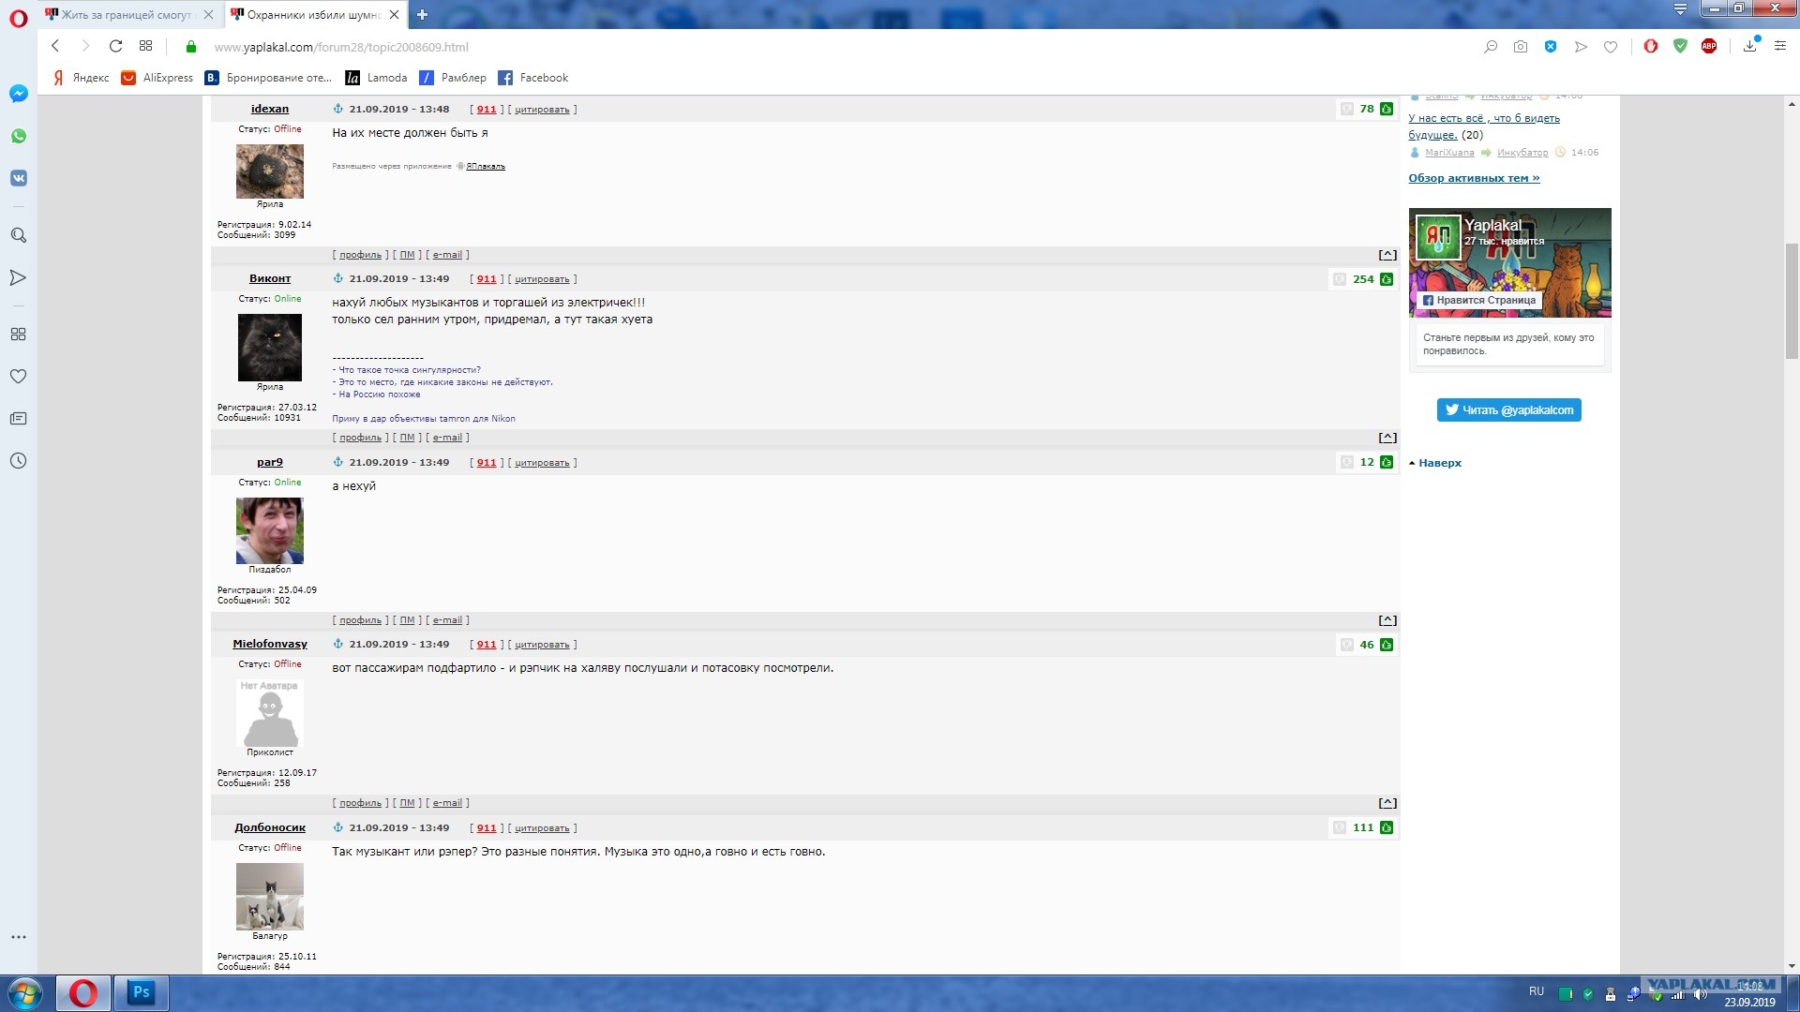Open Easy Setup settings icon
The width and height of the screenshot is (1800, 1012).
pyautogui.click(x=1780, y=46)
